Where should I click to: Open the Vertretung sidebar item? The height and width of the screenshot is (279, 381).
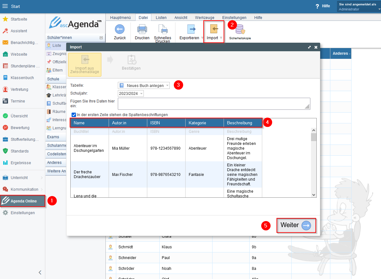19,90
